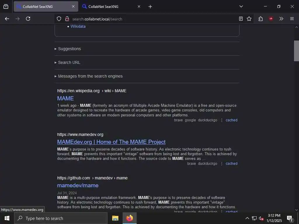Open cached copy of MAMEdev.org result
The height and width of the screenshot is (224, 299).
(x=232, y=164)
